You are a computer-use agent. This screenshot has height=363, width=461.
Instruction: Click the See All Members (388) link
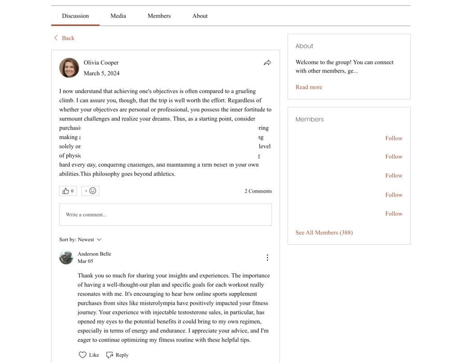[324, 233]
